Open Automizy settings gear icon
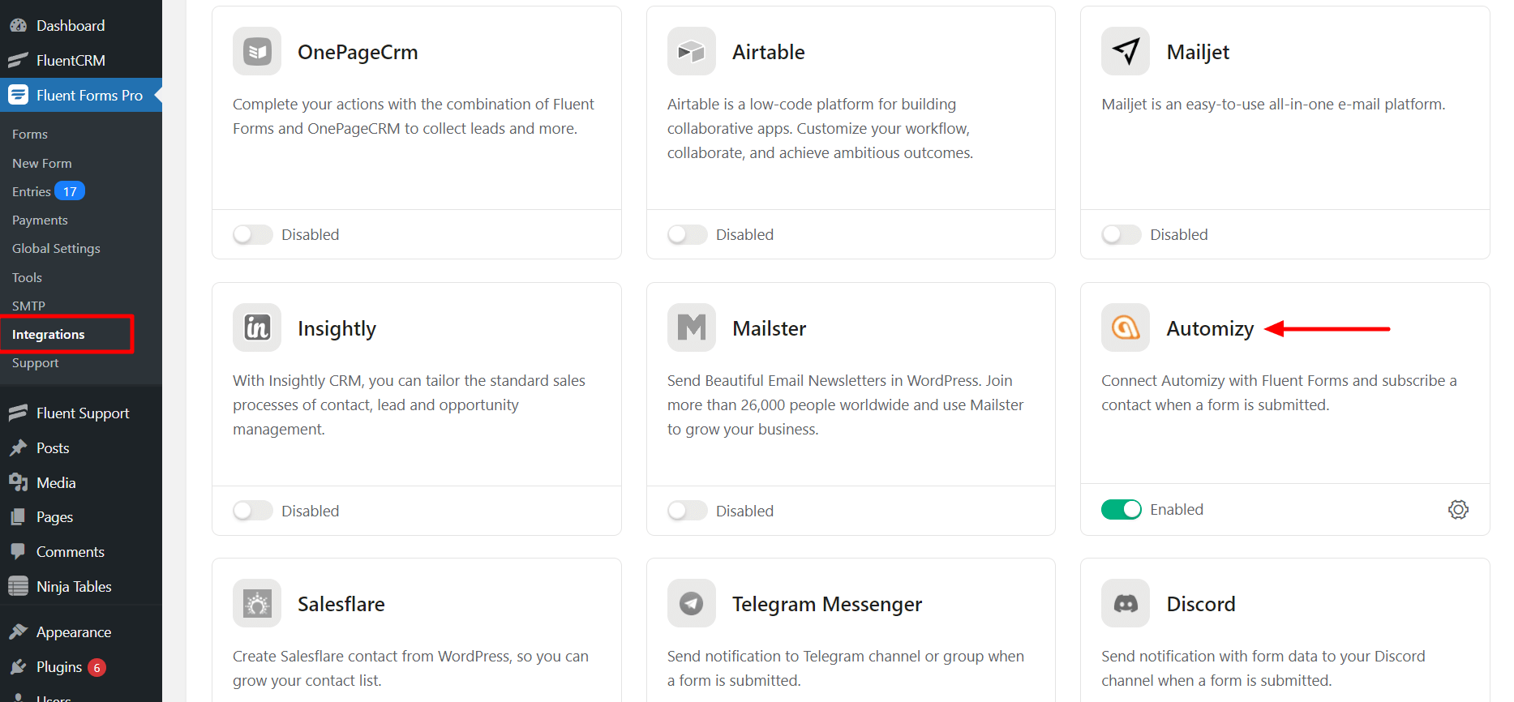Image resolution: width=1514 pixels, height=702 pixels. 1458,510
